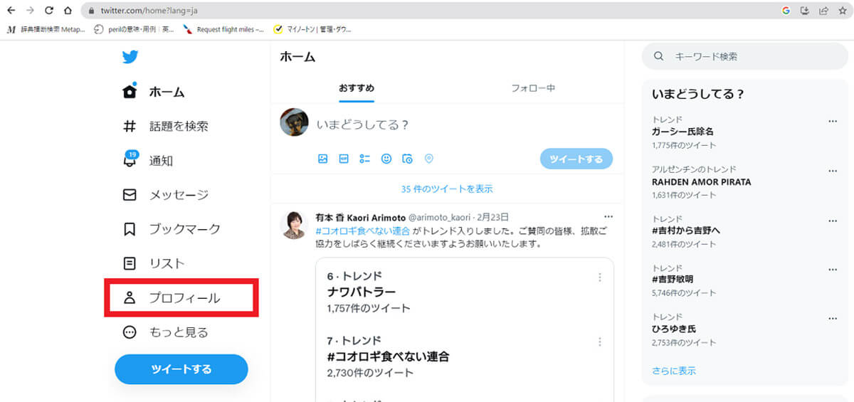Open プロフィール profile page
This screenshot has height=402, width=854.
172,298
